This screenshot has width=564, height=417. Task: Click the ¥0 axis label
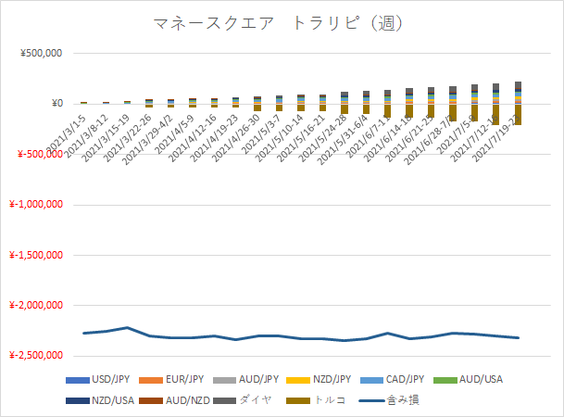point(57,104)
